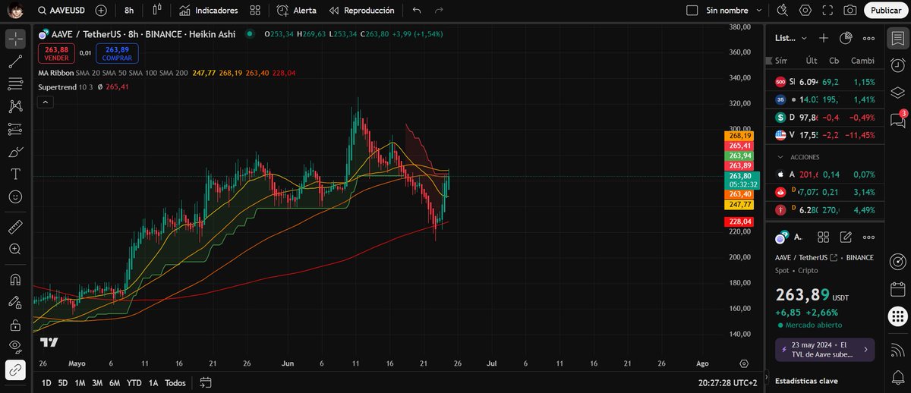This screenshot has height=393, width=911.
Task: Open the Aave TVL news headline
Action: coord(825,349)
